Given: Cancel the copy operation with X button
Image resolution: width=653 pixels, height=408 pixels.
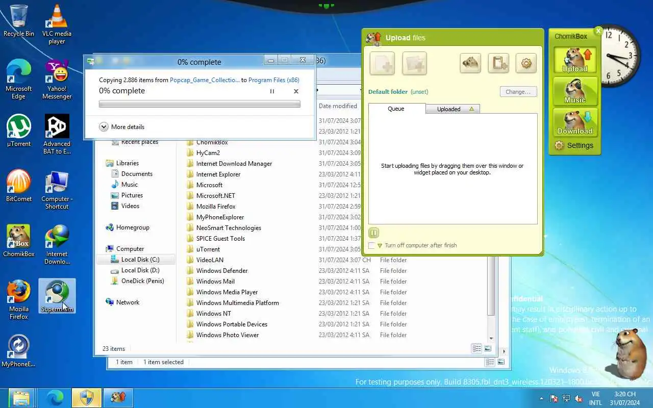Looking at the screenshot, I should click(296, 91).
